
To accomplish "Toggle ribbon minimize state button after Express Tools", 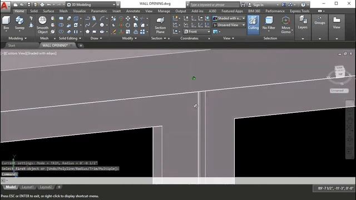I will [320, 11].
